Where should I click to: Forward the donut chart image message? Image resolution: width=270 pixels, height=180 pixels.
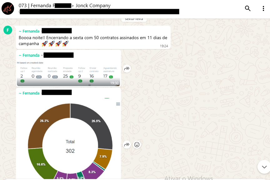point(127,145)
